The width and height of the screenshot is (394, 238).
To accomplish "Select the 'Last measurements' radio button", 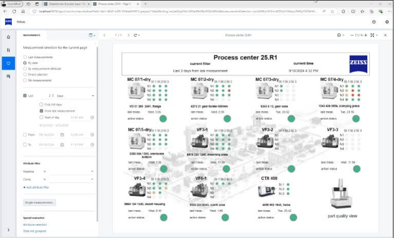I will 25,57.
